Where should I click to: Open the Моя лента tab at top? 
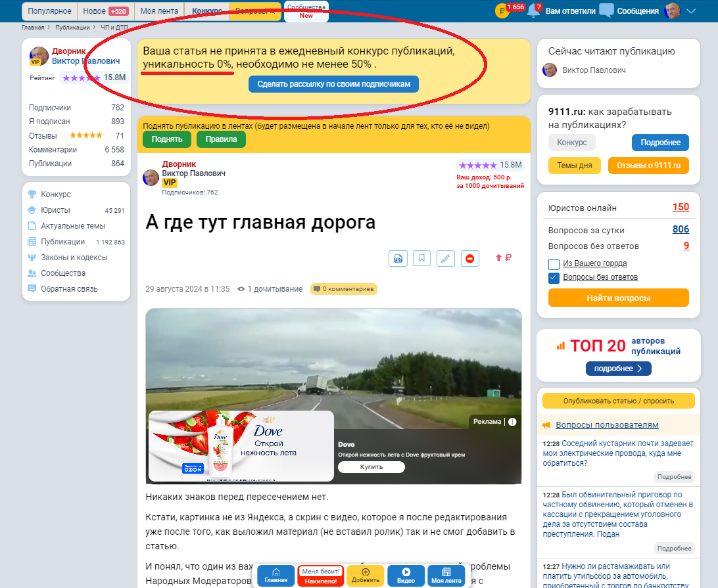point(158,11)
